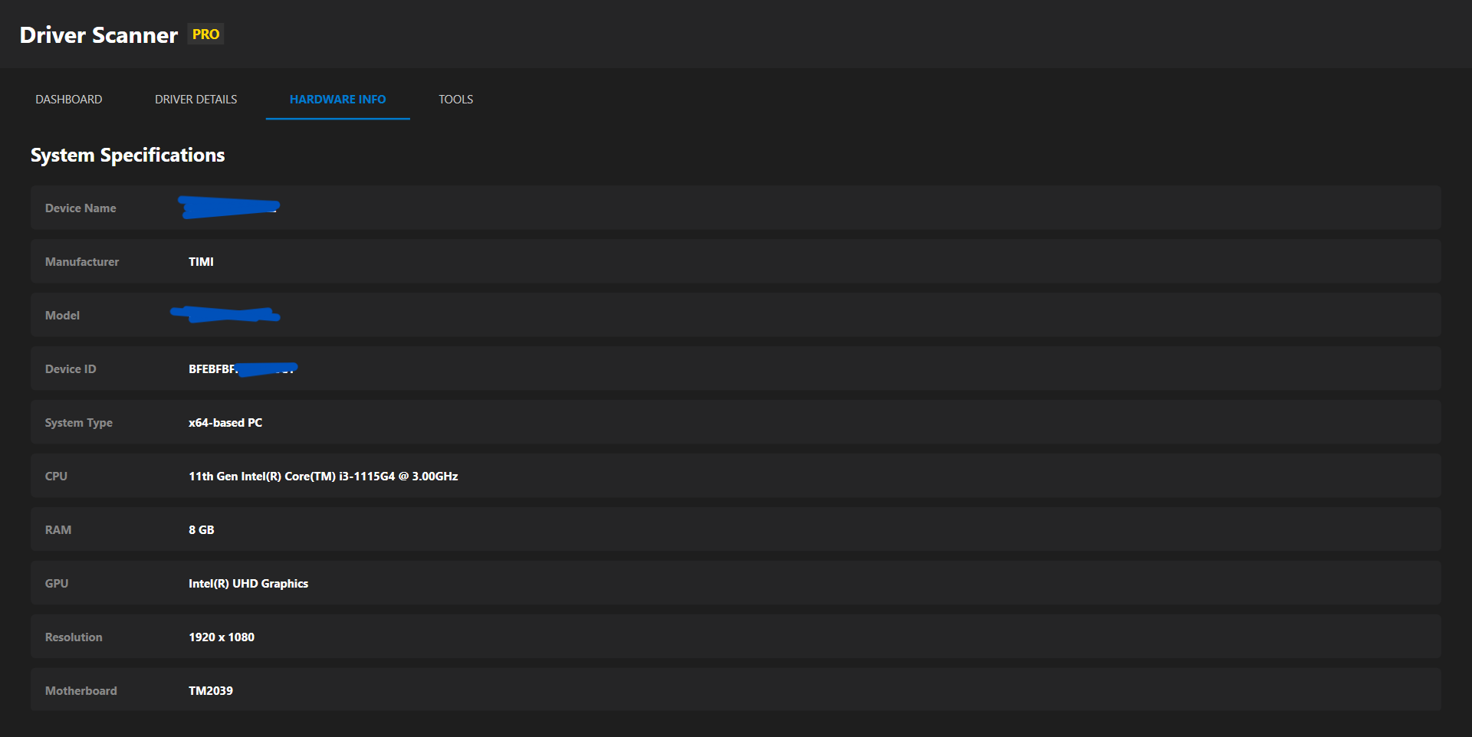Open the Tools tab
Screen dimensions: 1472x737
(x=455, y=100)
